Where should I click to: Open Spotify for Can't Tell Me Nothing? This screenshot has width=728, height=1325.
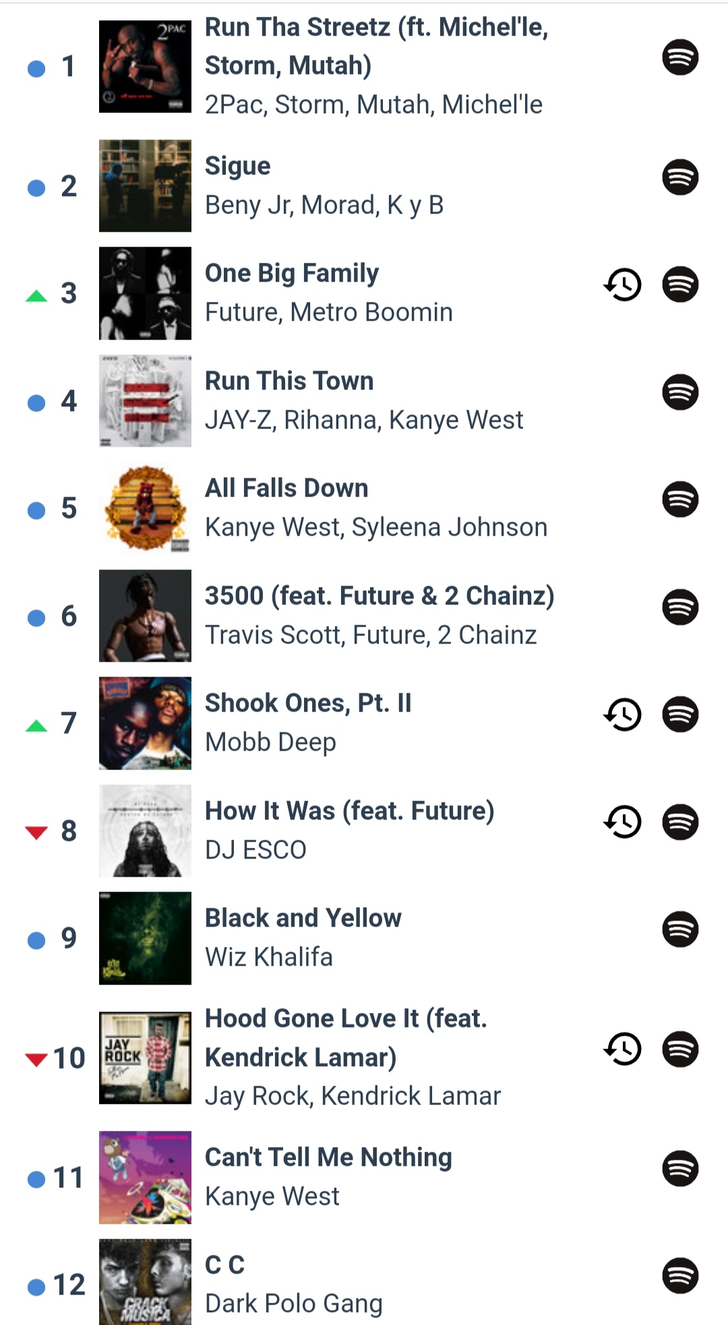[679, 1169]
